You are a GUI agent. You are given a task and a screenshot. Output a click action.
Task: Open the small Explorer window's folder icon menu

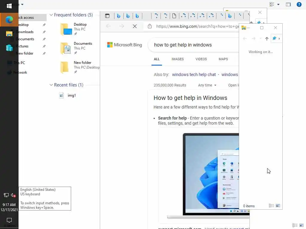pos(244,28)
